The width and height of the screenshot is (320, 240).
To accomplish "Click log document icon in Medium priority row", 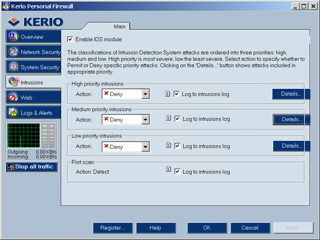I will click(x=168, y=118).
